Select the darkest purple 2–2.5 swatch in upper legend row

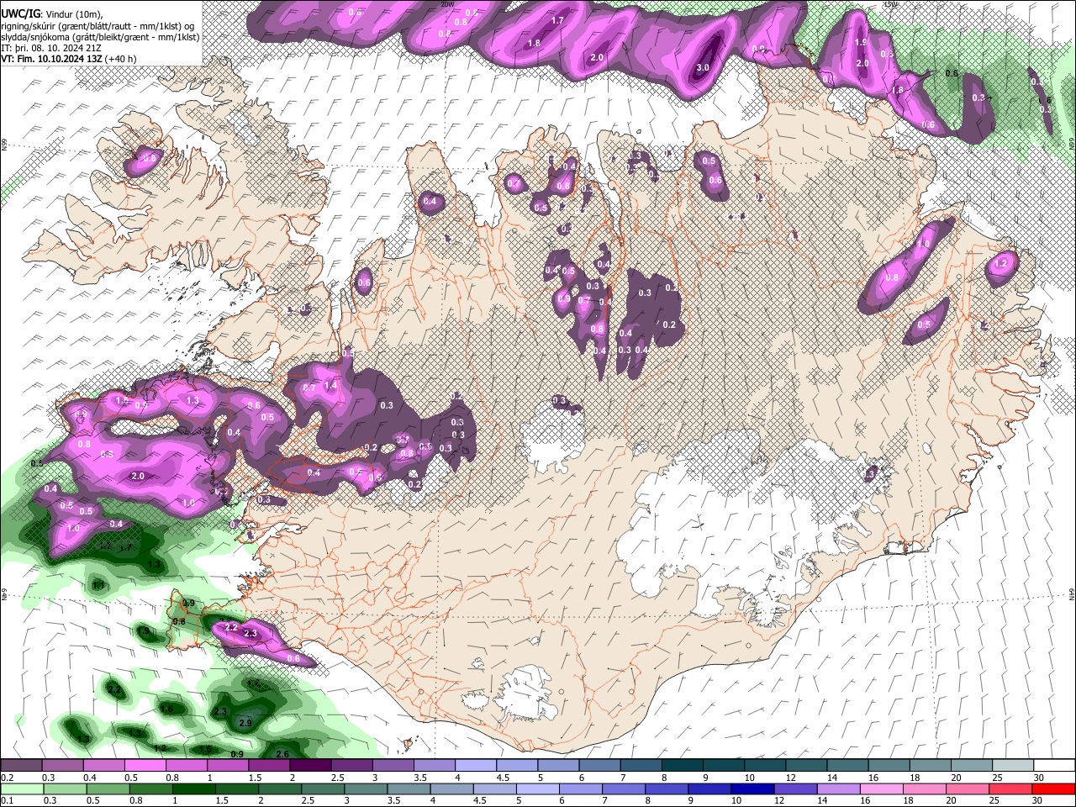310,766
